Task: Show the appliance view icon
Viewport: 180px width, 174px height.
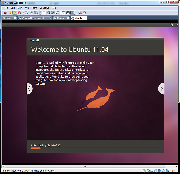Action: [68, 13]
